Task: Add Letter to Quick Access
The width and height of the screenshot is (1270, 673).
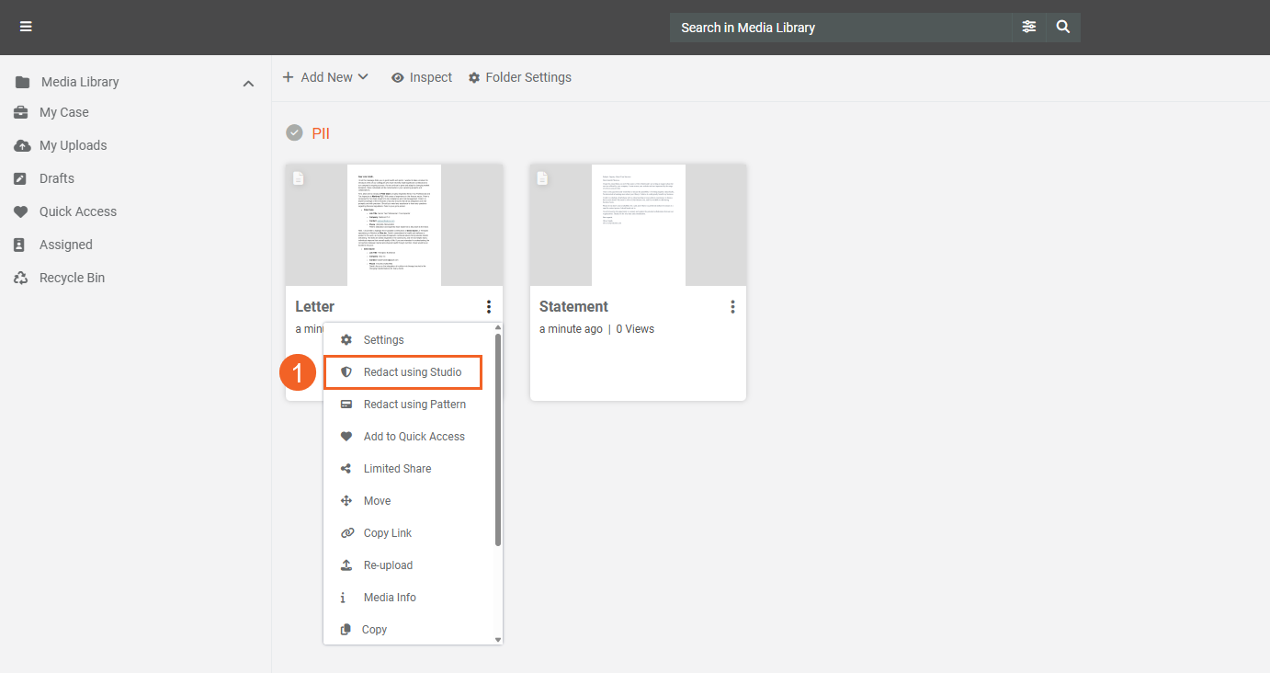Action: (414, 437)
